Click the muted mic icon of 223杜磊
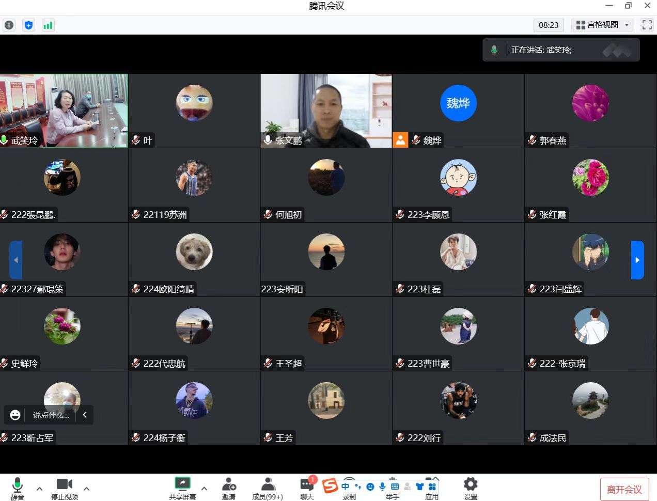 pyautogui.click(x=400, y=289)
